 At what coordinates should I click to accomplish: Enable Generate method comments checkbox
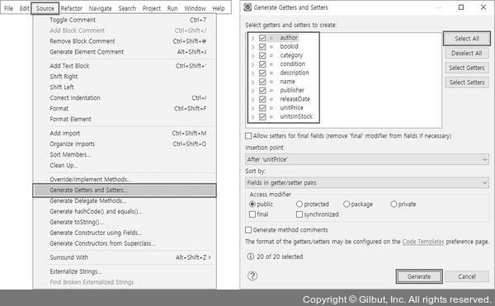click(x=248, y=230)
